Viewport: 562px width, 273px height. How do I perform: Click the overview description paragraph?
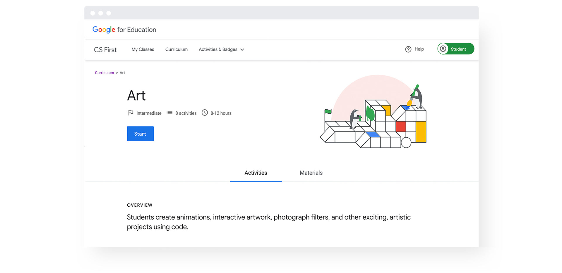click(x=269, y=222)
